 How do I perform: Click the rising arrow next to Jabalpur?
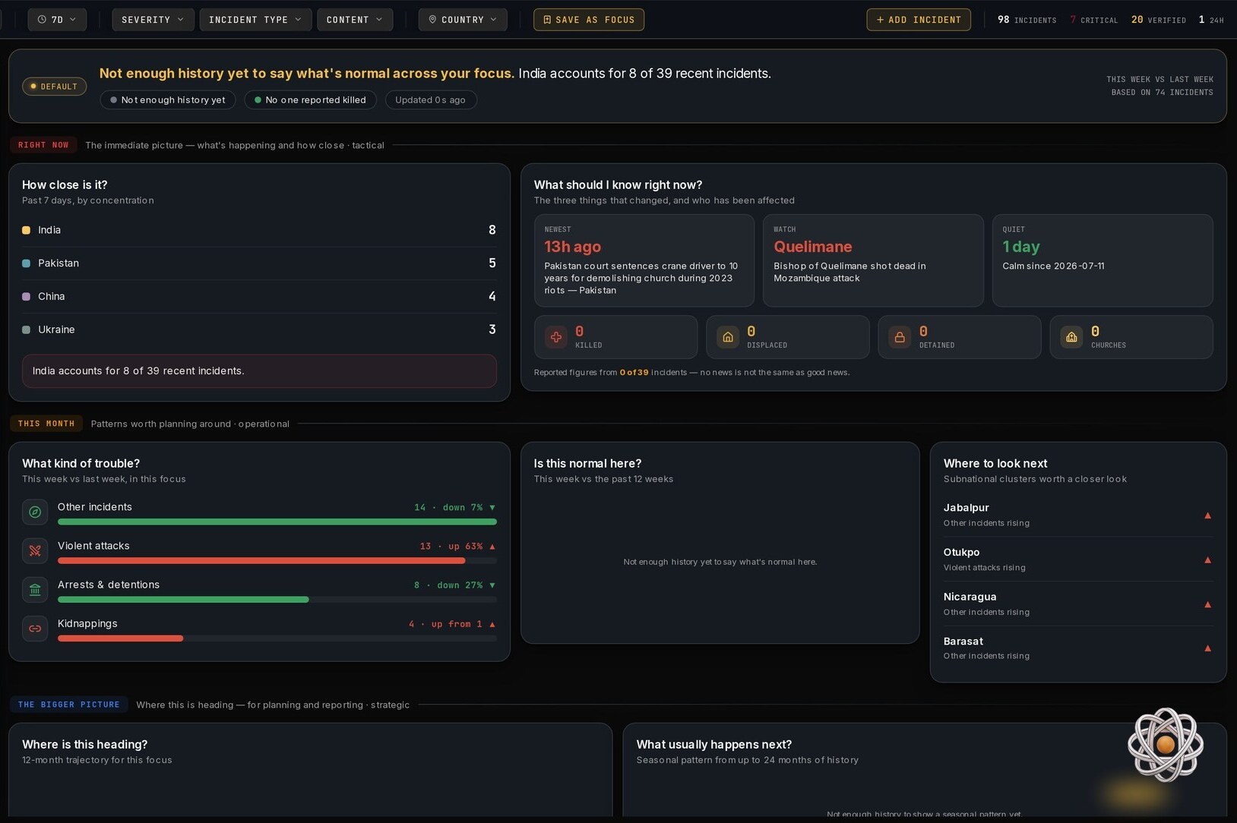(x=1207, y=516)
